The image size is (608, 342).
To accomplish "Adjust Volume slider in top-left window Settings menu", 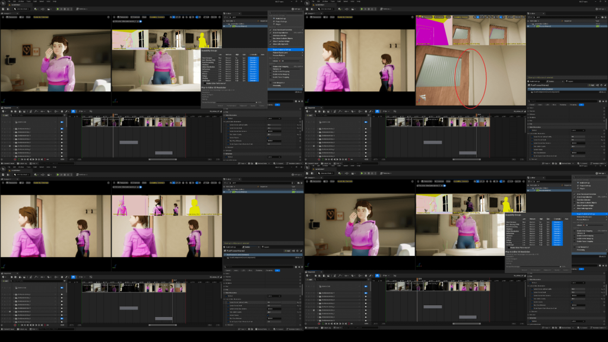I will click(290, 61).
